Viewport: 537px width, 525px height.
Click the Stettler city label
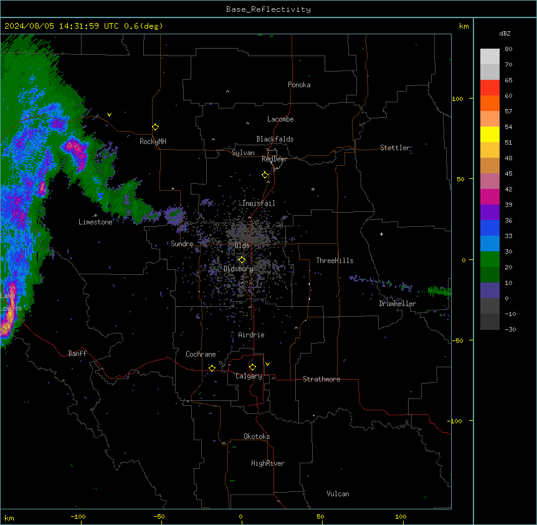(x=395, y=148)
